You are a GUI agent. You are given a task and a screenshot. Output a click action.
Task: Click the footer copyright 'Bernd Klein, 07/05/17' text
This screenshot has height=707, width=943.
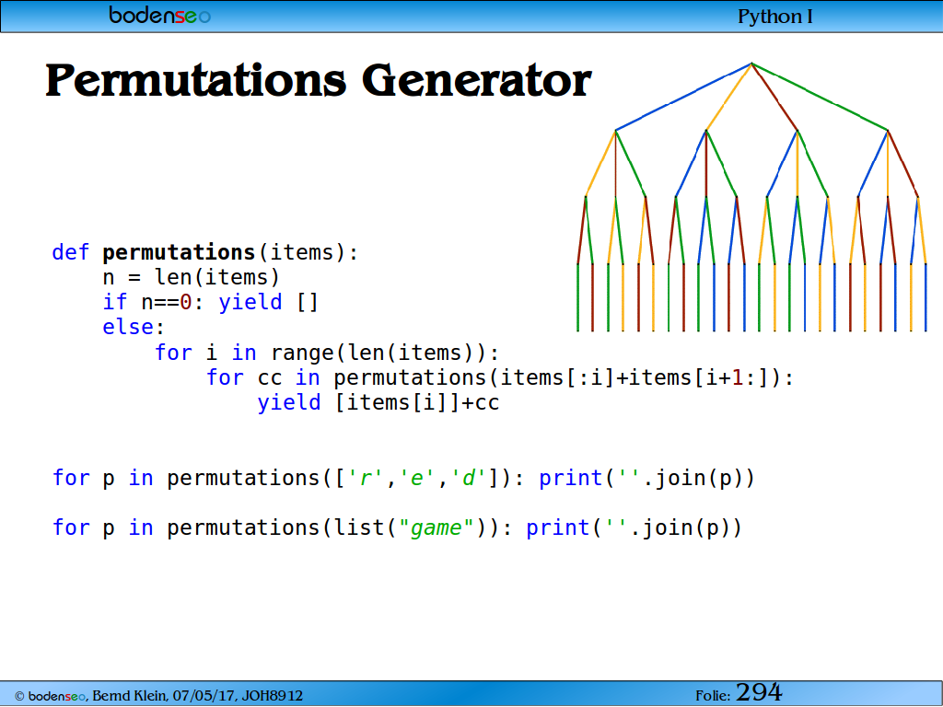tap(158, 696)
